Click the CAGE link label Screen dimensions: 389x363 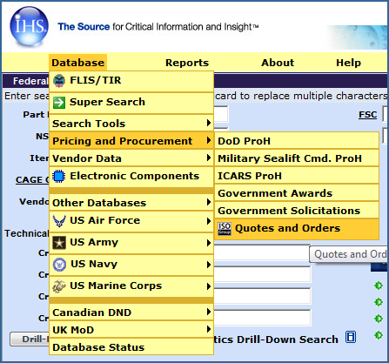[32, 180]
